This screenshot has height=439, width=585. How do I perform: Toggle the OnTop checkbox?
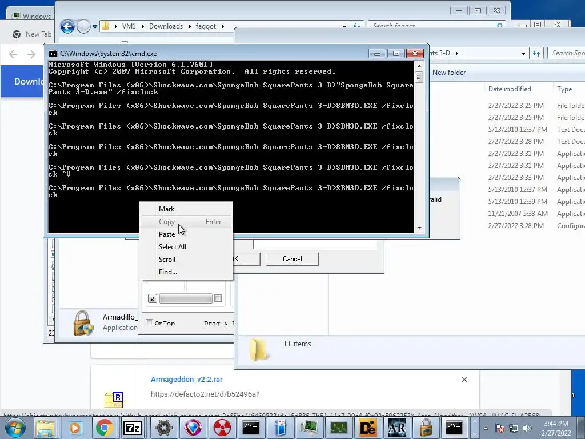coord(149,323)
